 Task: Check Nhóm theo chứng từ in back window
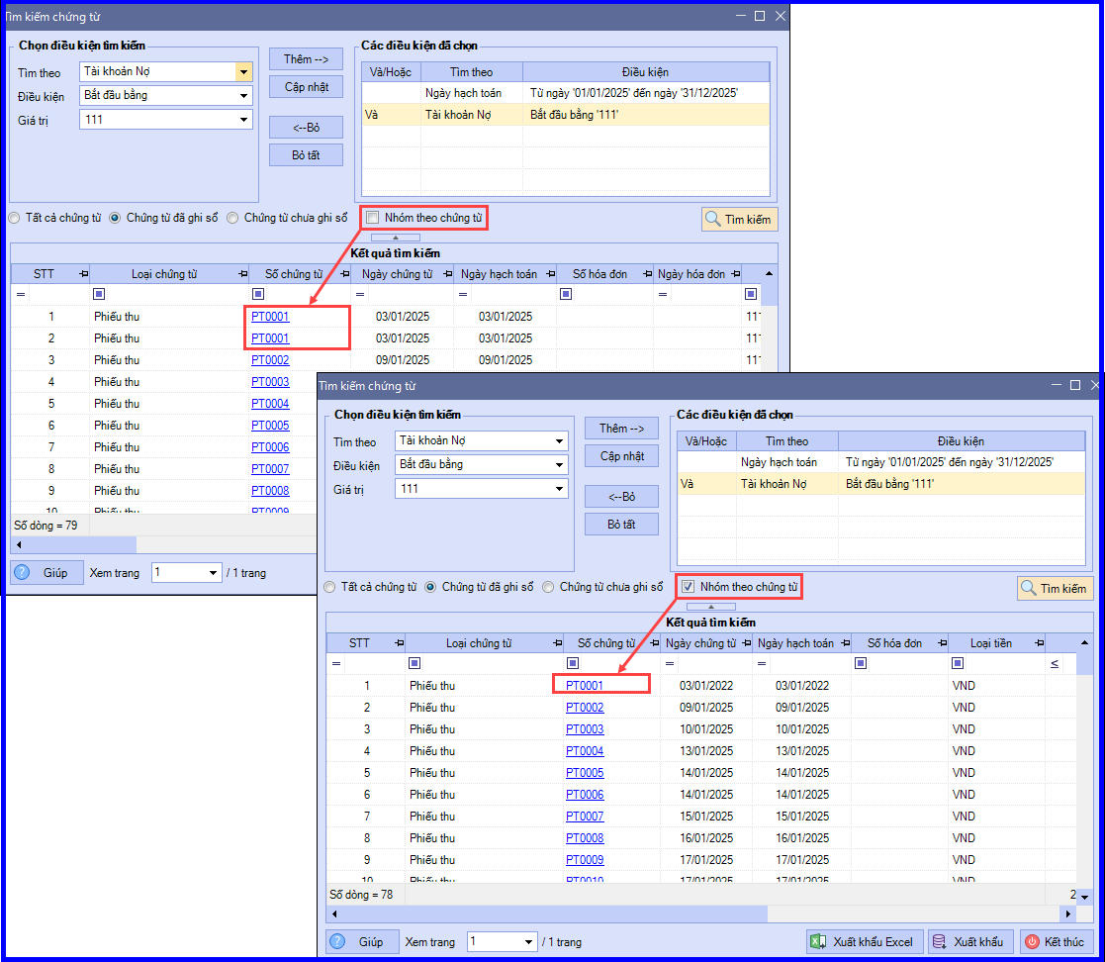click(x=373, y=217)
